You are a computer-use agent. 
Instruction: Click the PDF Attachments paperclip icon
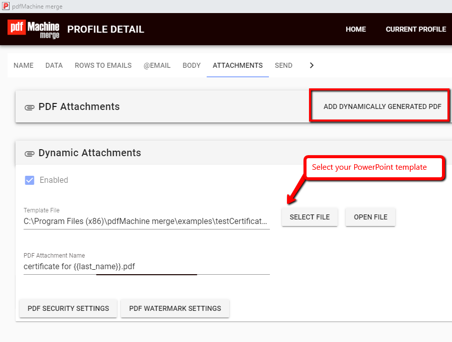30,107
